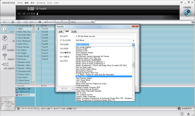Select the 情報 tab in Track03 dialog
This screenshot has height=116, width=195.
67,31
